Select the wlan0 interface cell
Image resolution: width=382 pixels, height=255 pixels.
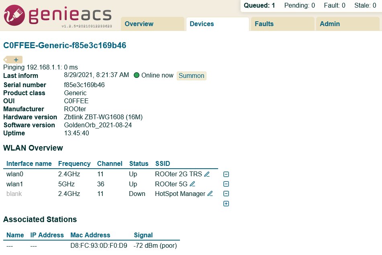pos(15,174)
